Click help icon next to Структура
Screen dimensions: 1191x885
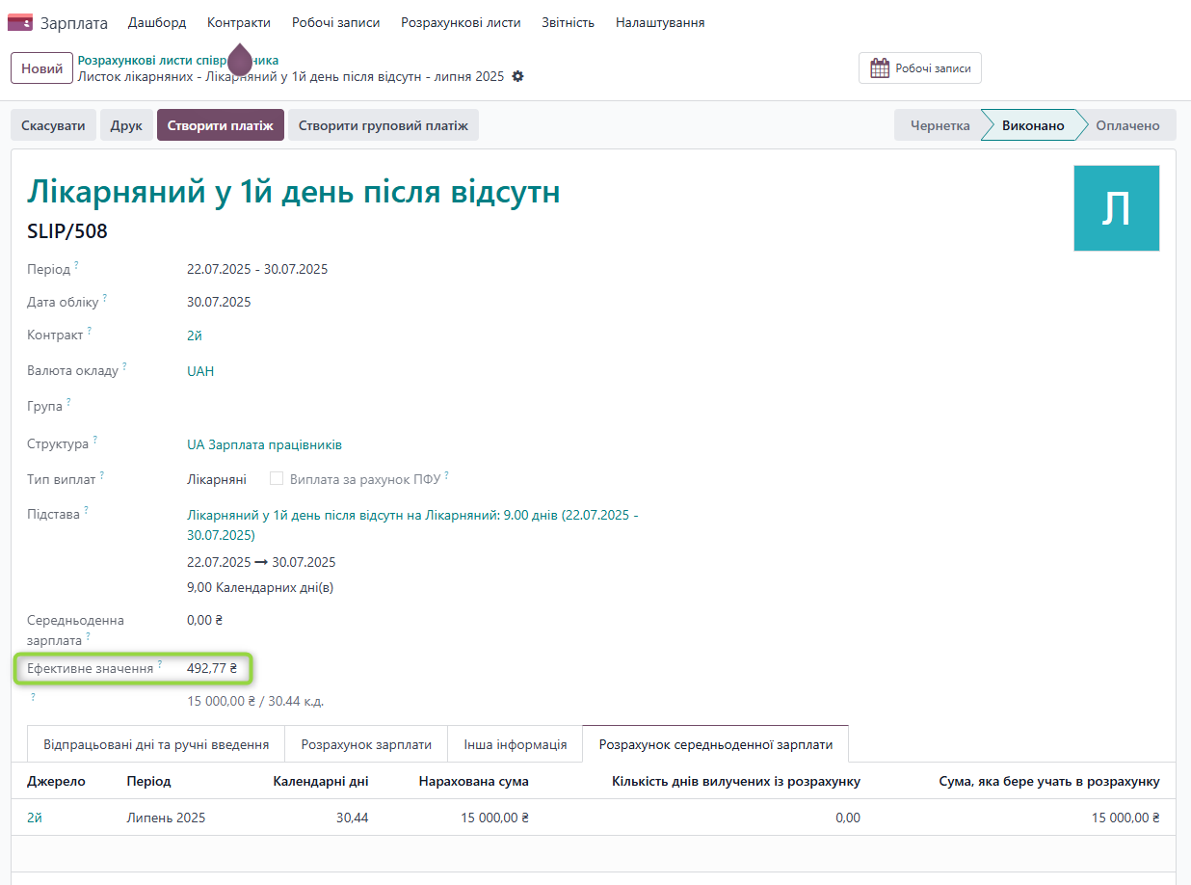tap(95, 441)
